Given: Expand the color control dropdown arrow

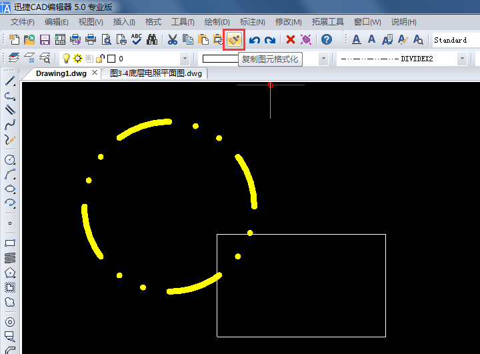Looking at the screenshot, I should [323, 59].
